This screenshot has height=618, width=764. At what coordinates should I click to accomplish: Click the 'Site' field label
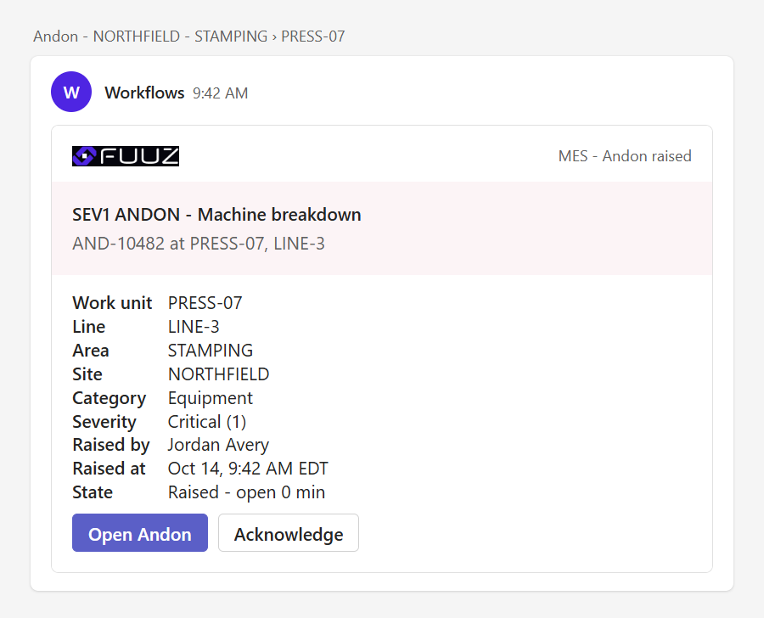pos(87,374)
